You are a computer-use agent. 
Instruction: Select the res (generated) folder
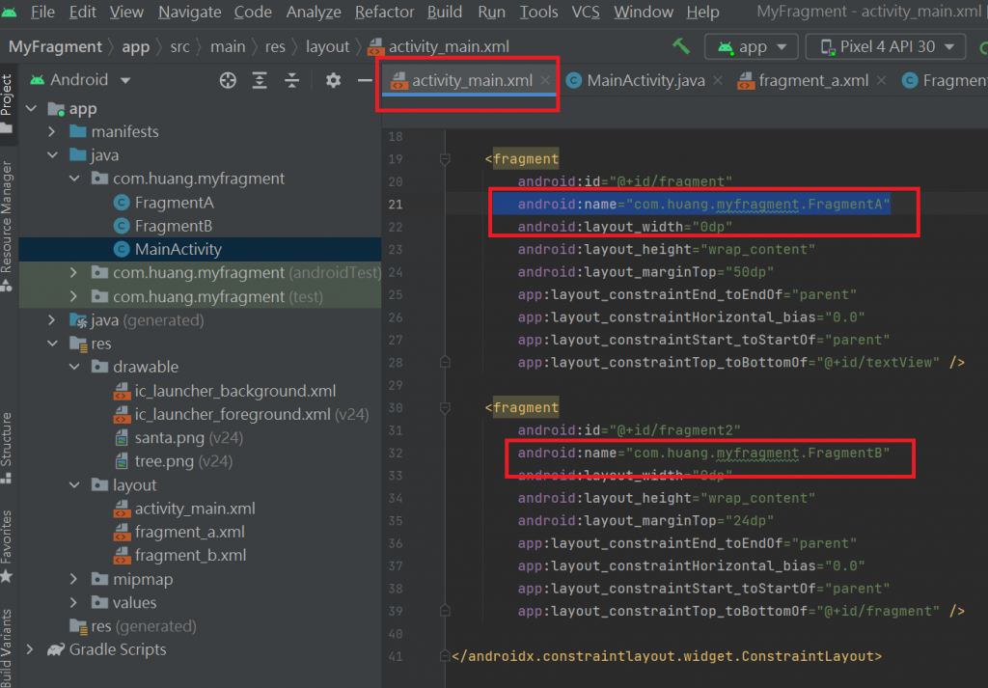pyautogui.click(x=133, y=626)
